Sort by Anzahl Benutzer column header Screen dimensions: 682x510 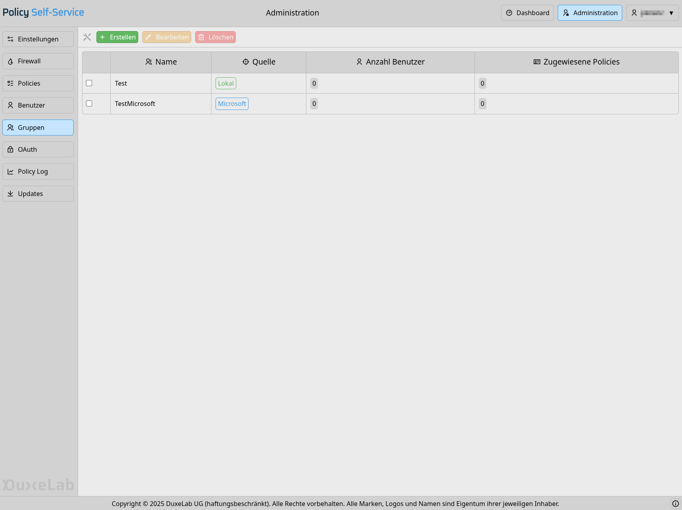(390, 62)
